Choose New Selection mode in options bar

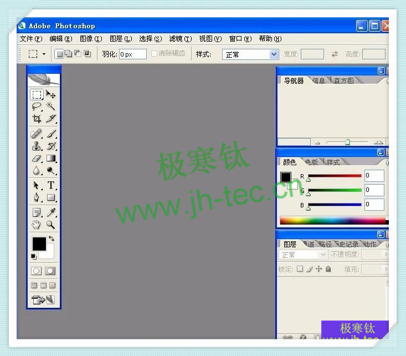click(x=59, y=54)
